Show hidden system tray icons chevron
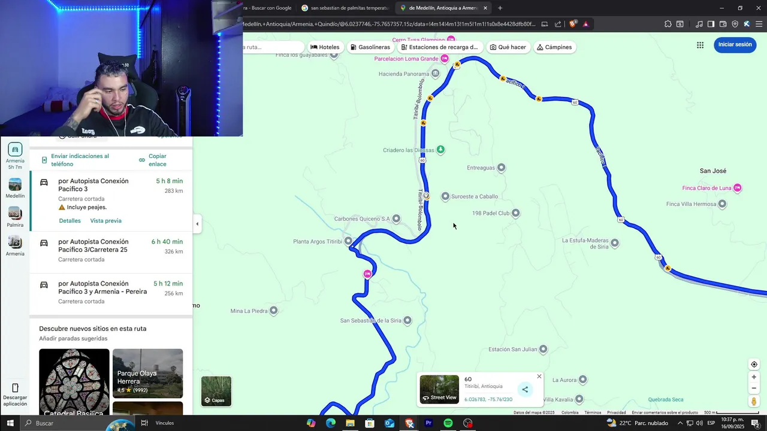Image resolution: width=767 pixels, height=431 pixels. [x=680, y=423]
